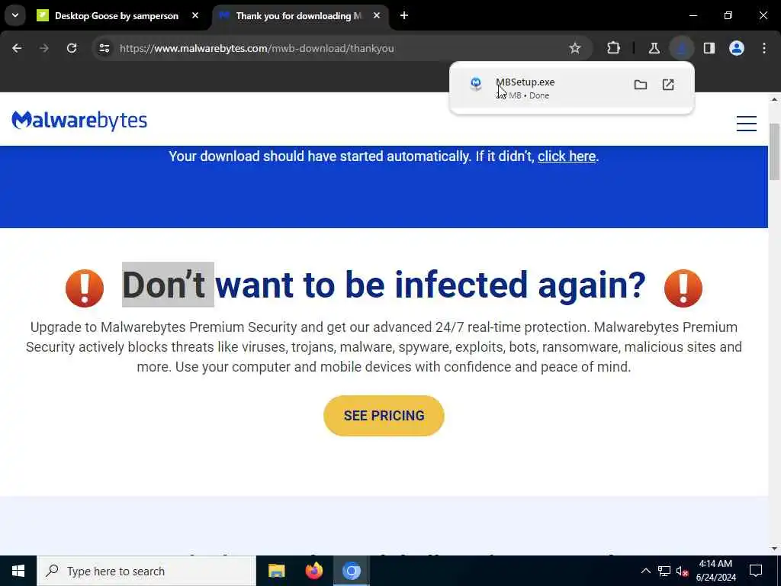Toggle the side panel icon
Image resolution: width=781 pixels, height=586 pixels.
(x=709, y=48)
